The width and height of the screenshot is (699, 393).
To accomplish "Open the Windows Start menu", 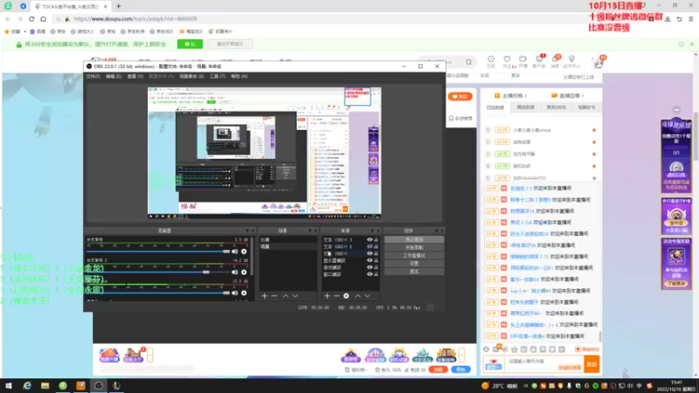I will point(9,386).
